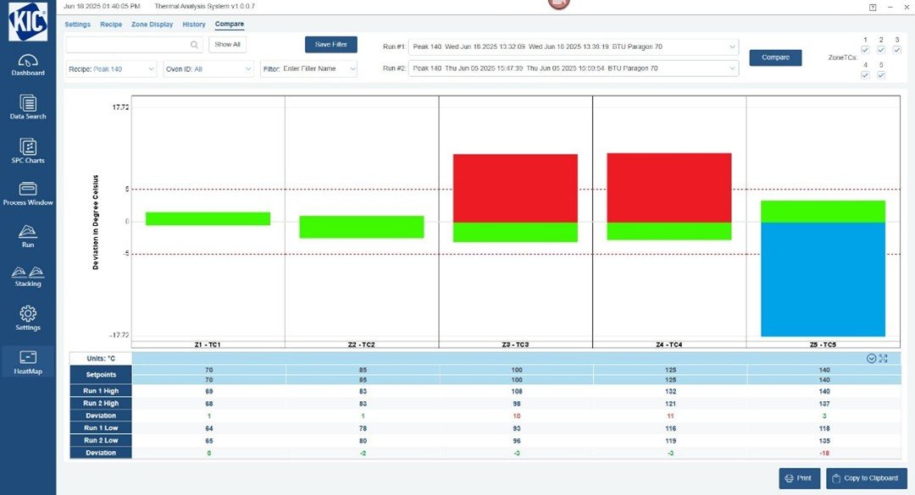Screen dimensions: 915x495
Task: Switch to the Zone Display tab
Action: (151, 24)
